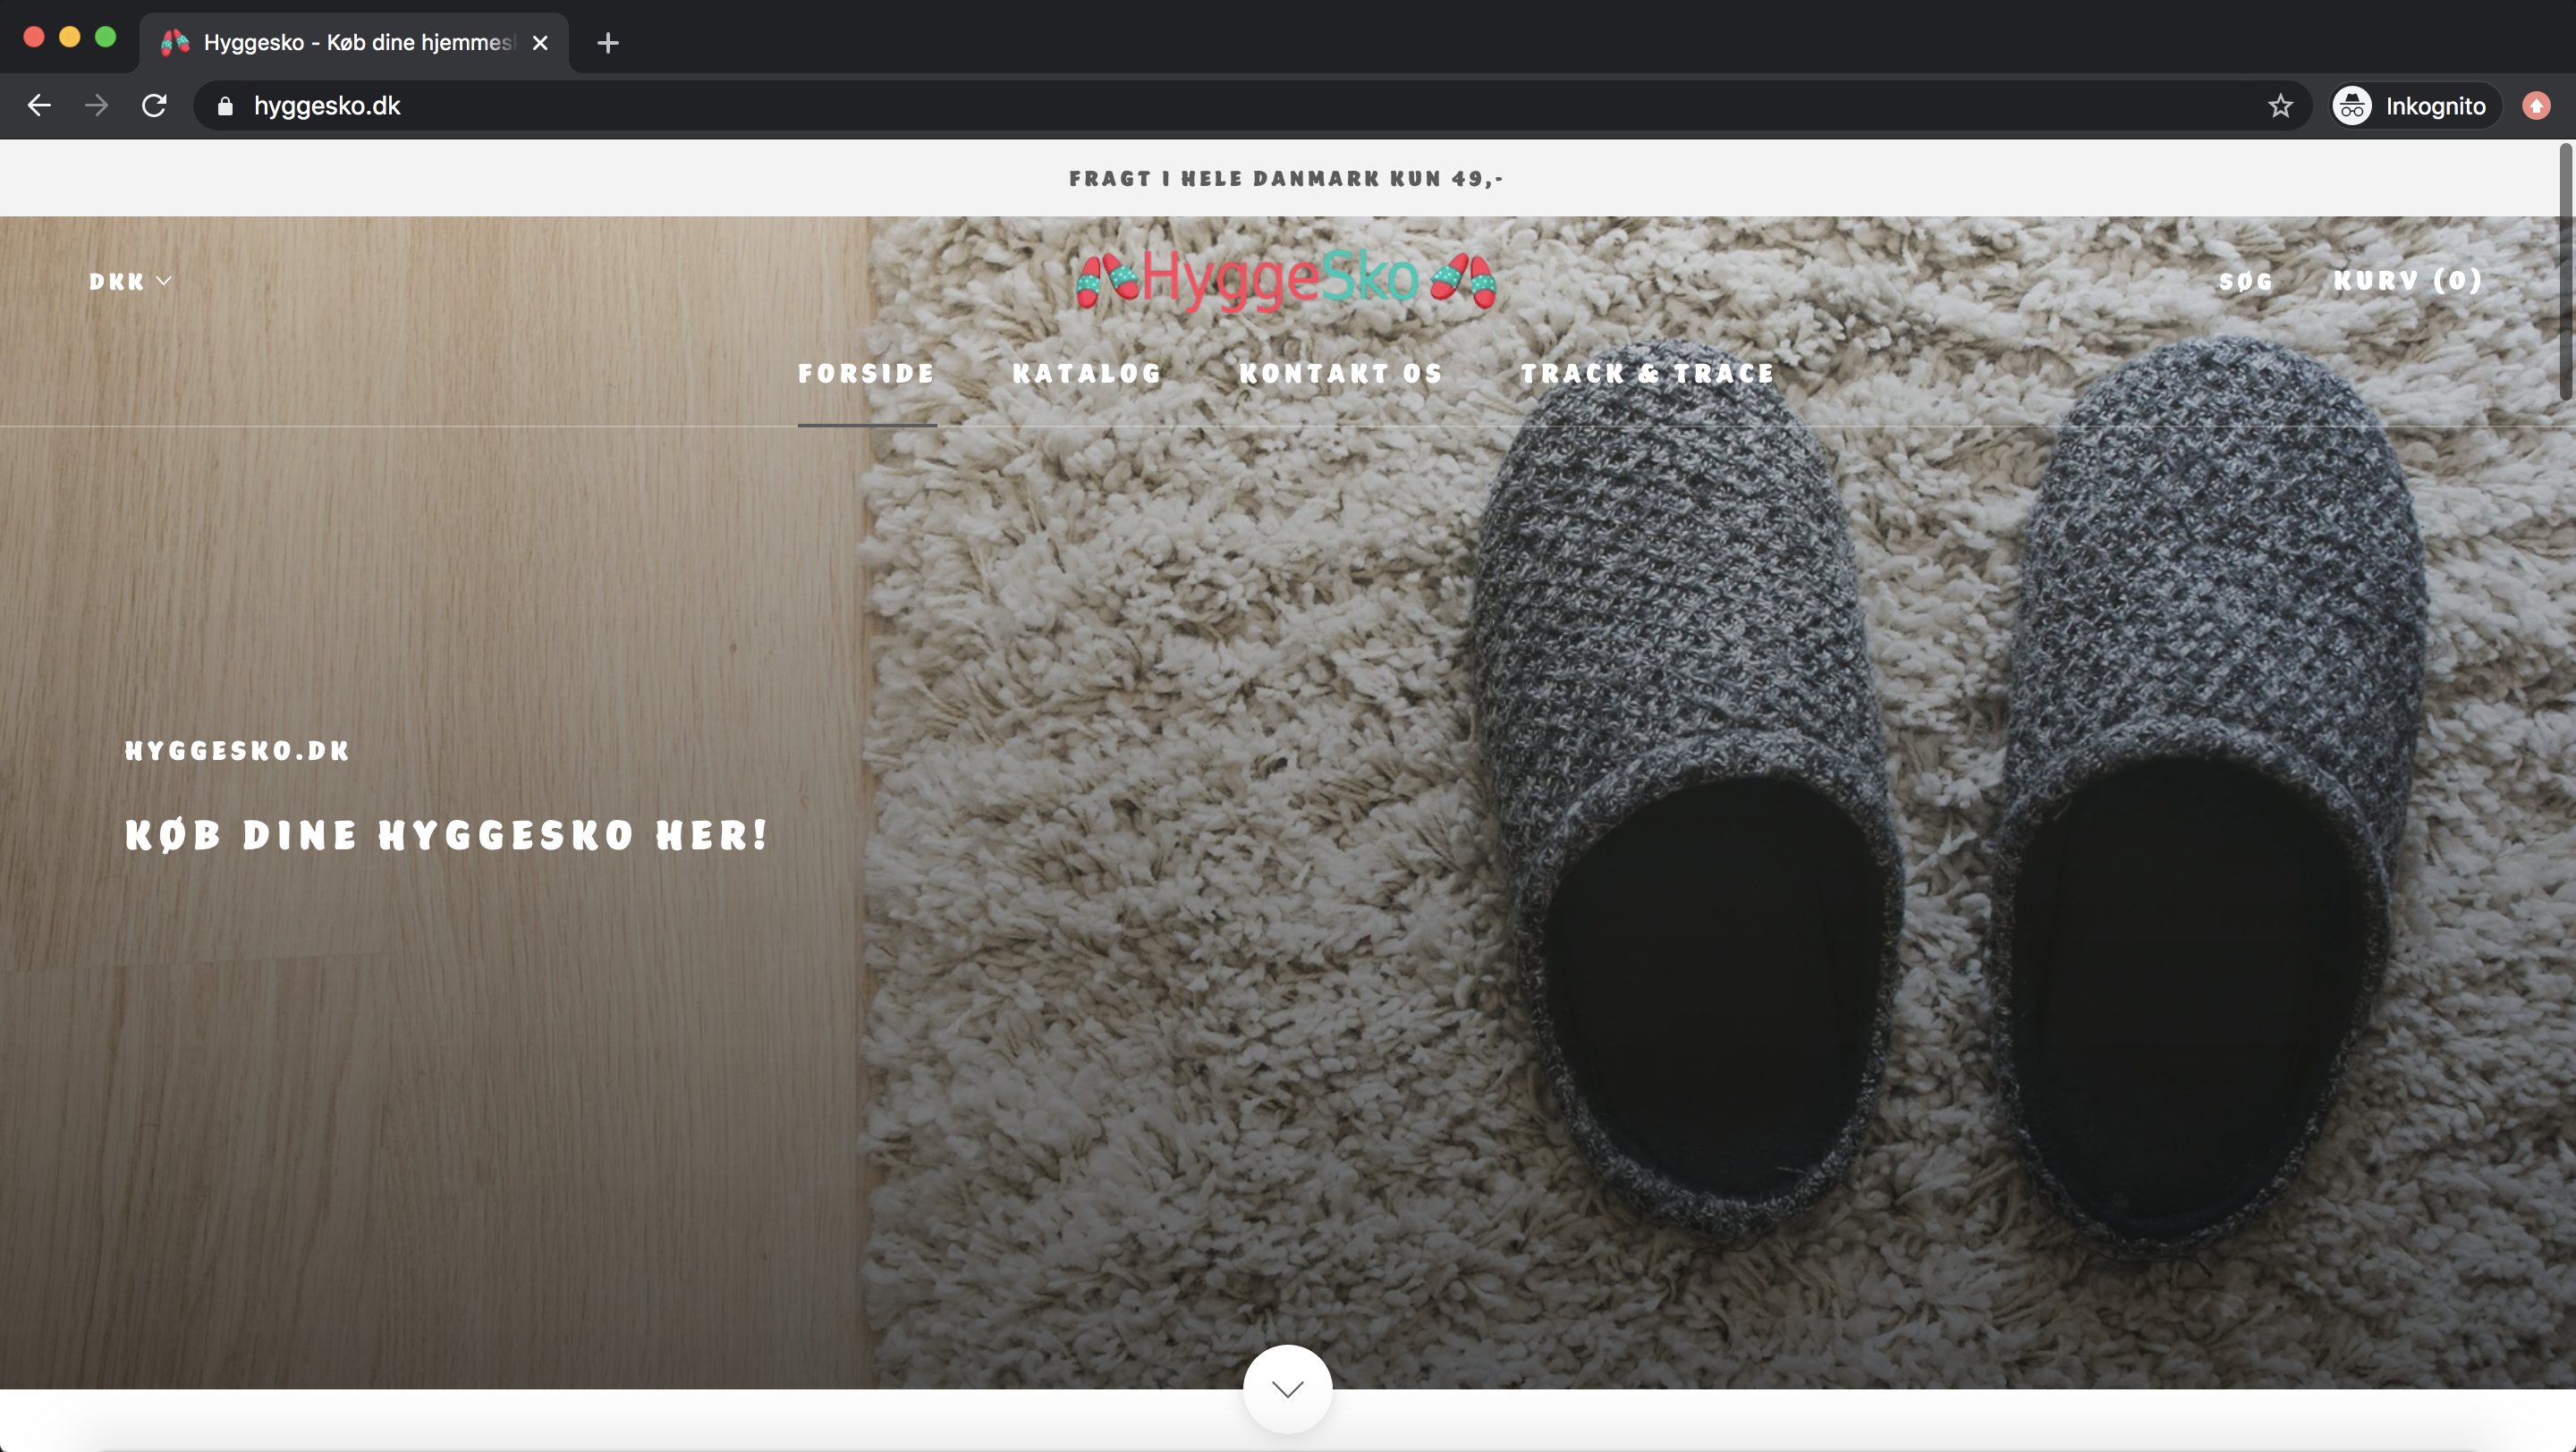
Task: Click the browser back arrow
Action: coord(39,106)
